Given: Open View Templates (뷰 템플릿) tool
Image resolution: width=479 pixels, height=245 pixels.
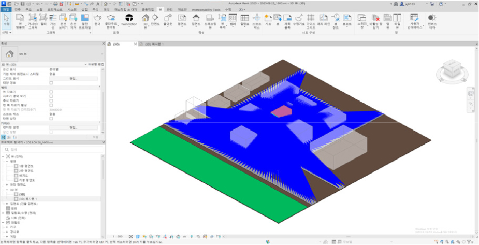Looking at the screenshot, I should click(20, 21).
